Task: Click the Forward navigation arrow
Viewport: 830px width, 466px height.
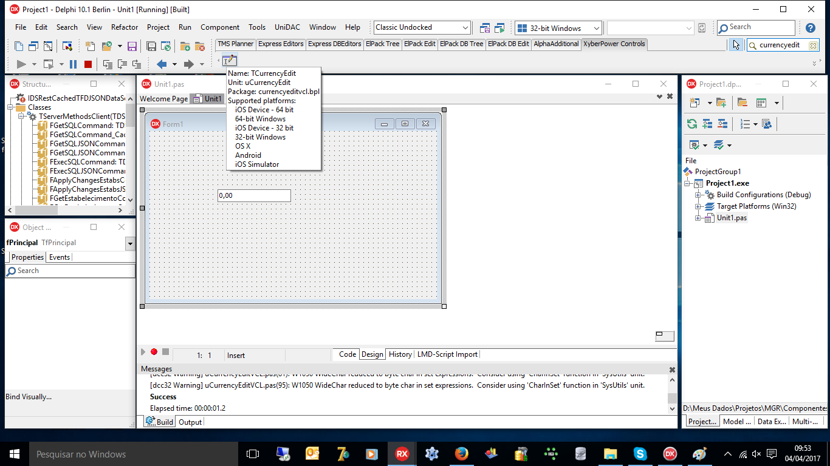Action: pos(188,64)
